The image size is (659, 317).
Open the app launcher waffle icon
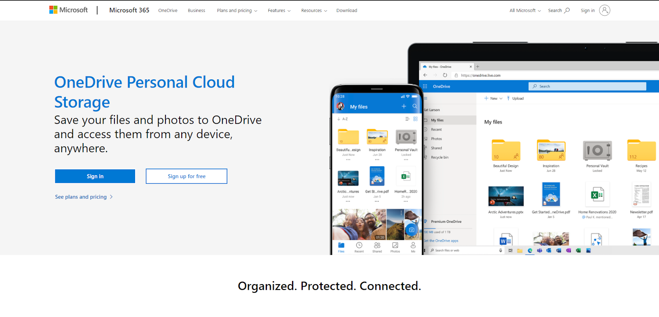425,86
